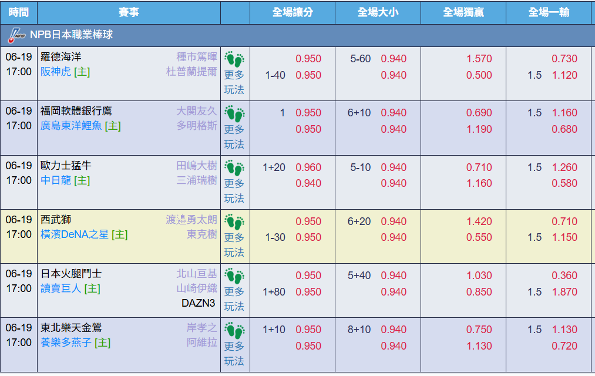
Task: Open footprints icon for 羅德海洋 match
Action: click(x=234, y=59)
